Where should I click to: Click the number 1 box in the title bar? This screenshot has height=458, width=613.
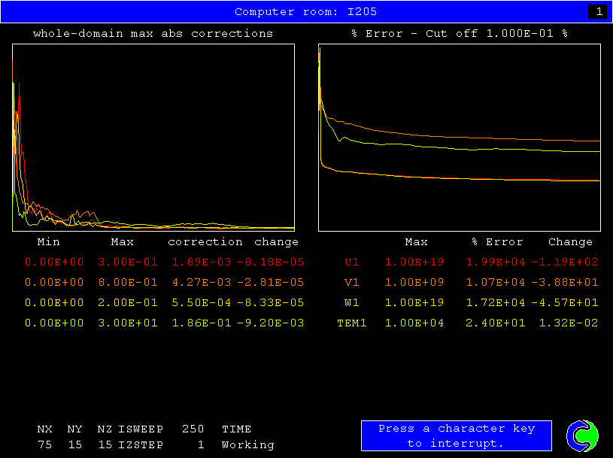pyautogui.click(x=599, y=12)
